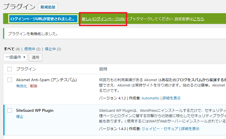Viewport: 226px width, 139px height.
Task: Click the SiteGuard WP Plugin name
Action: pos(35,110)
